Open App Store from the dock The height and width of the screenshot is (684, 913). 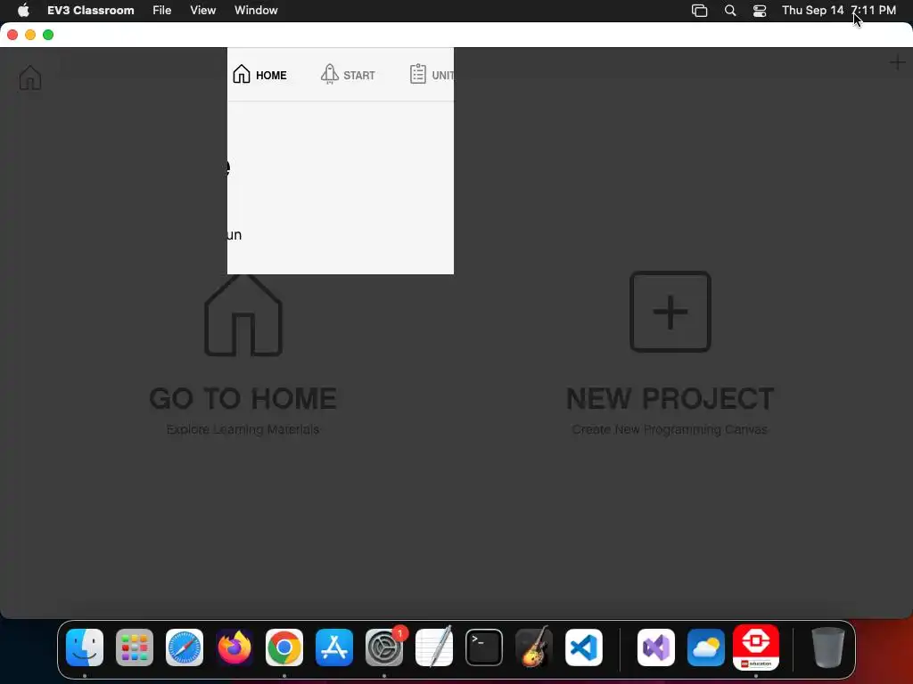click(334, 647)
